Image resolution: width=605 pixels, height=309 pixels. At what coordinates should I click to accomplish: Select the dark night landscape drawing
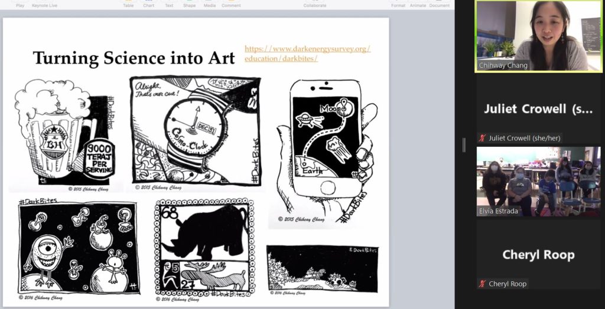click(322, 269)
